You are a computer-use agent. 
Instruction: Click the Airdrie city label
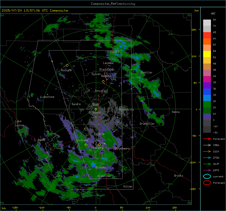click(x=99, y=134)
